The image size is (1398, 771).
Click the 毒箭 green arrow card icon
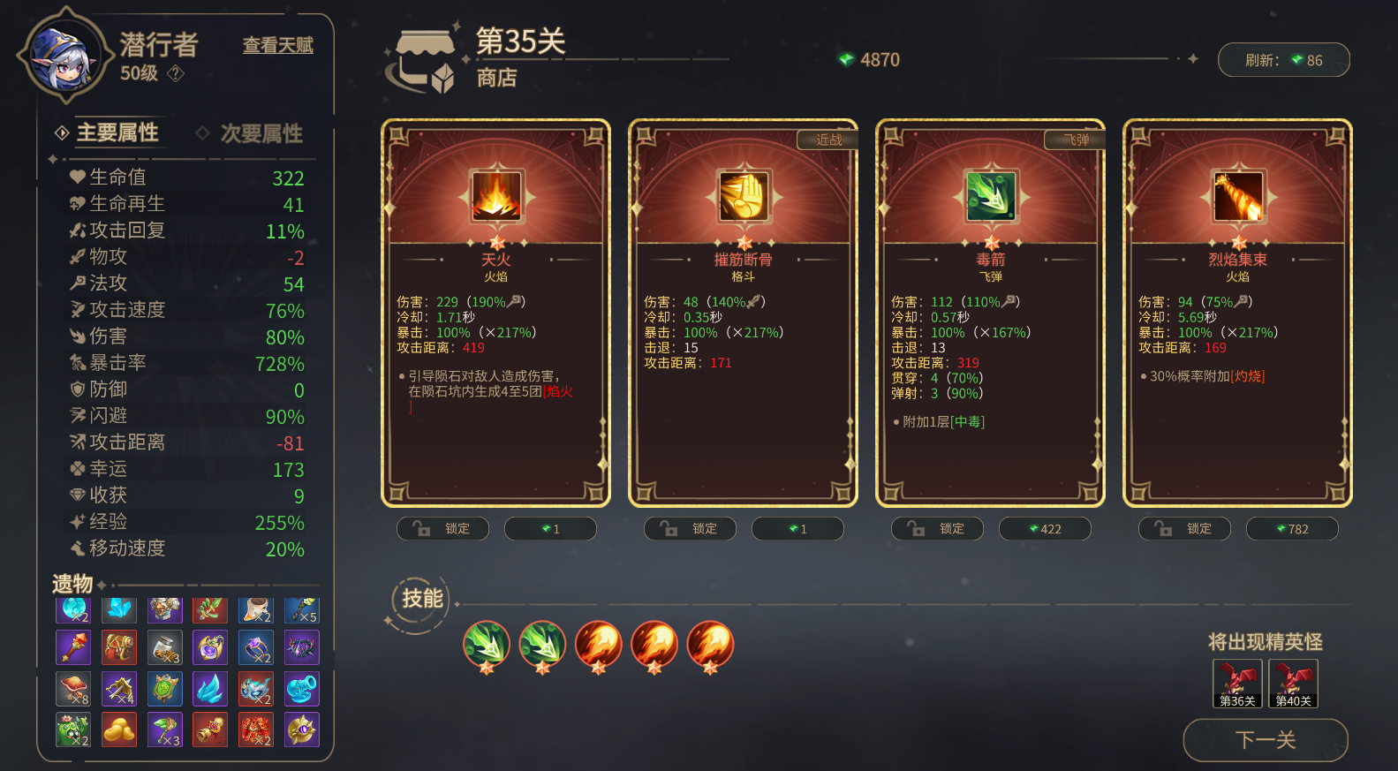[991, 196]
